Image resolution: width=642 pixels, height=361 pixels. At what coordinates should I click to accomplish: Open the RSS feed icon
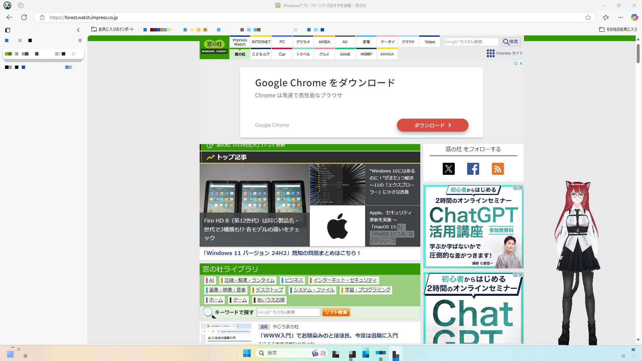(x=498, y=169)
